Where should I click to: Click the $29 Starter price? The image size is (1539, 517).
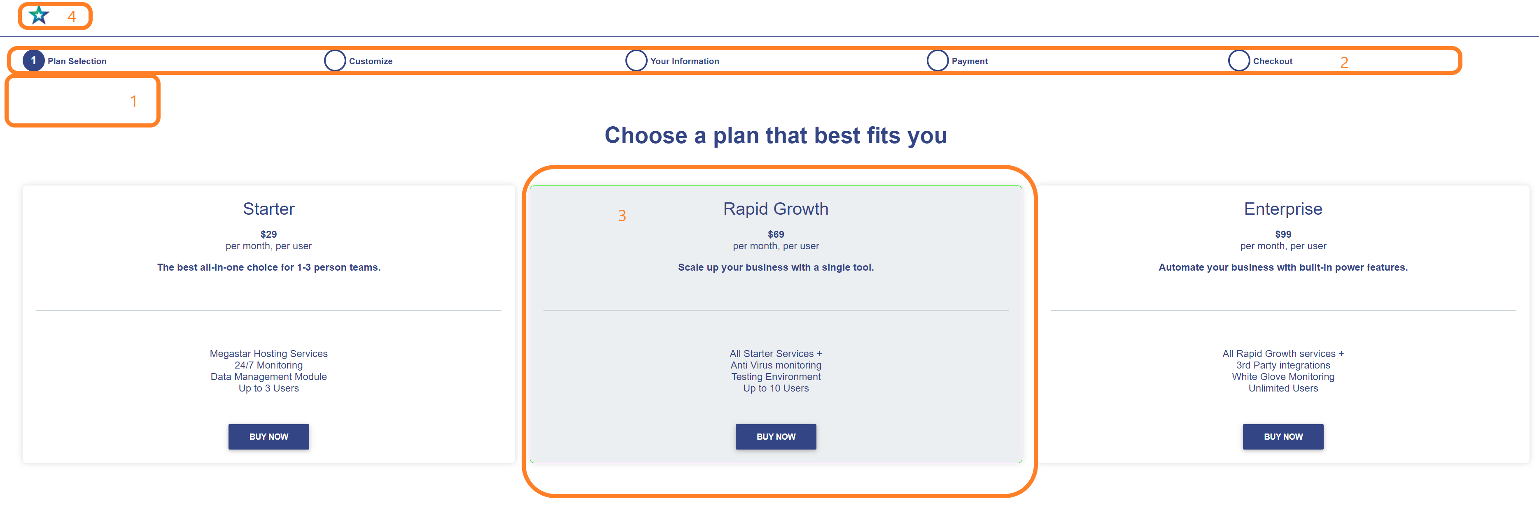click(x=269, y=234)
